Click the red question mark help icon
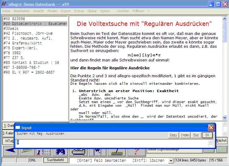Screen dimensions: 229x166 coord(136,152)
